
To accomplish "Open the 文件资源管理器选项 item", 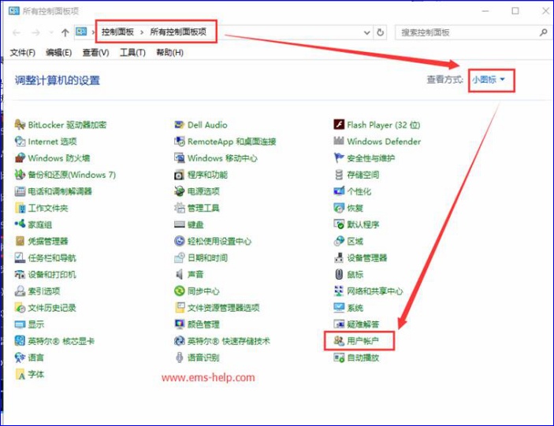I will 217,308.
